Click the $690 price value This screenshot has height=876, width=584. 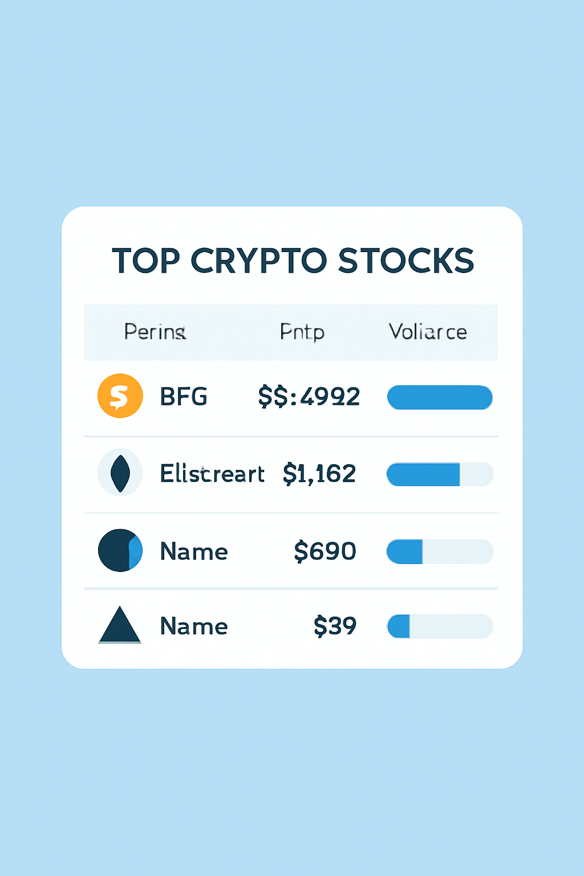coord(325,551)
